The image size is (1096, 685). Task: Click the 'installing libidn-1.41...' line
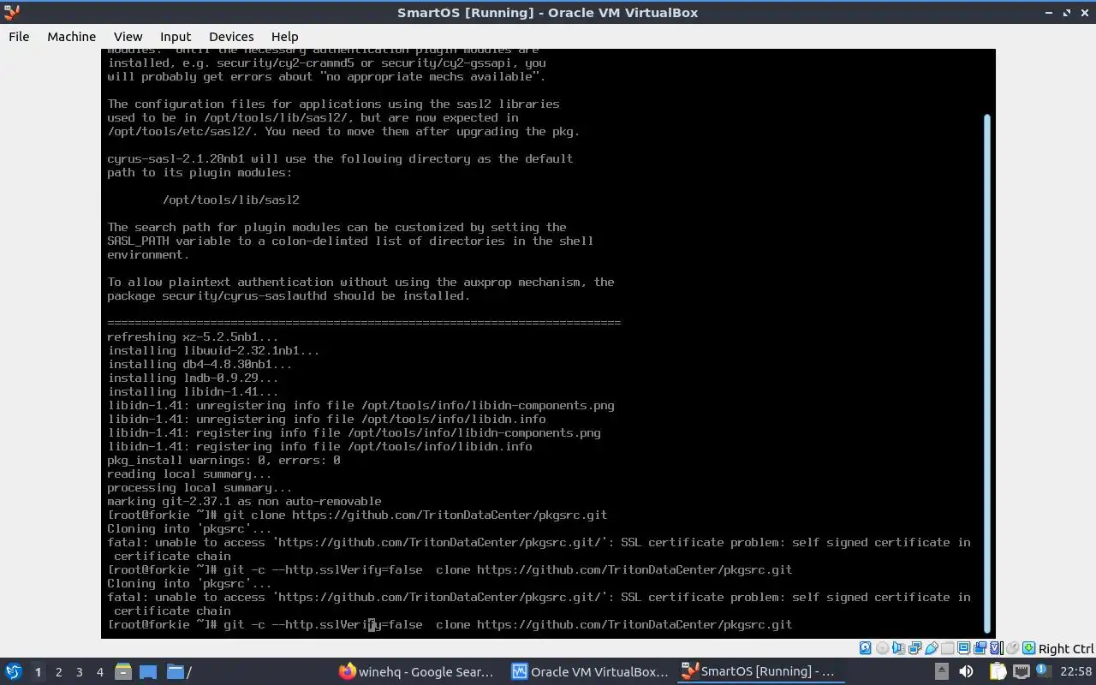(193, 391)
